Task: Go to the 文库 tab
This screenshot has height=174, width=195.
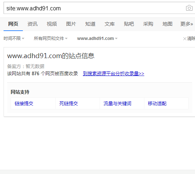Action: (x=110, y=24)
